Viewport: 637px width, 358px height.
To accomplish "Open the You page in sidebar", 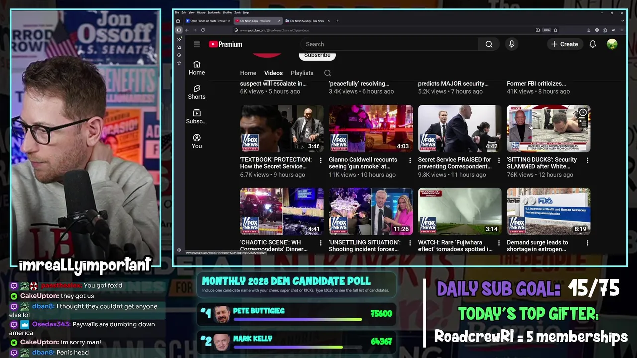I will tap(197, 141).
